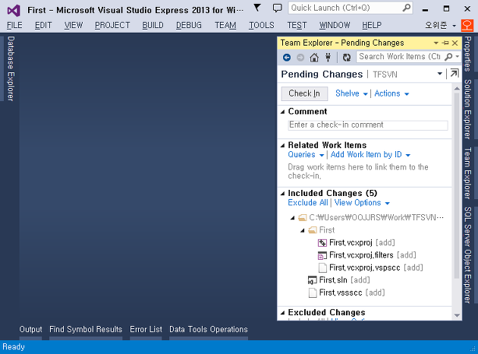Open the TOOLS menu
478x354 pixels.
[x=262, y=25]
